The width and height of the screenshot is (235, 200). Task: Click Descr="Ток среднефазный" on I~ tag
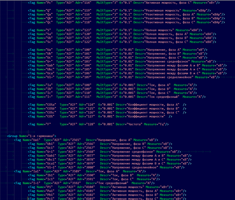click(x=158, y=97)
